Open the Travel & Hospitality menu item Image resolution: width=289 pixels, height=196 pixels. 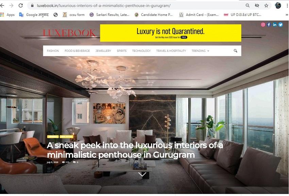click(171, 51)
